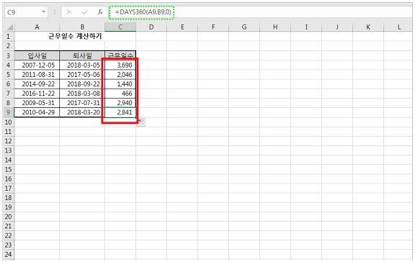Select row 15 header
This screenshot has height=262, width=415.
coord(9,169)
